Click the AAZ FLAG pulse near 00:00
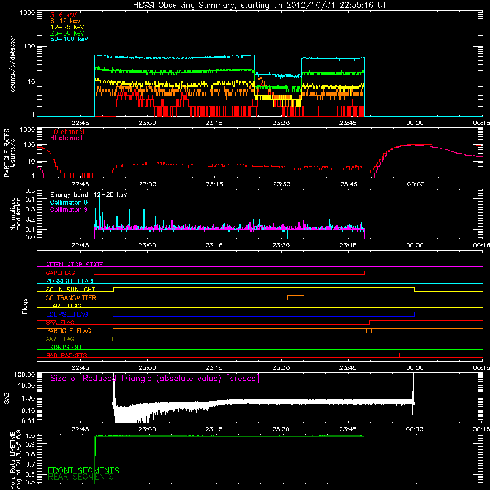Screen dimensions: 490x490 (x=413, y=339)
